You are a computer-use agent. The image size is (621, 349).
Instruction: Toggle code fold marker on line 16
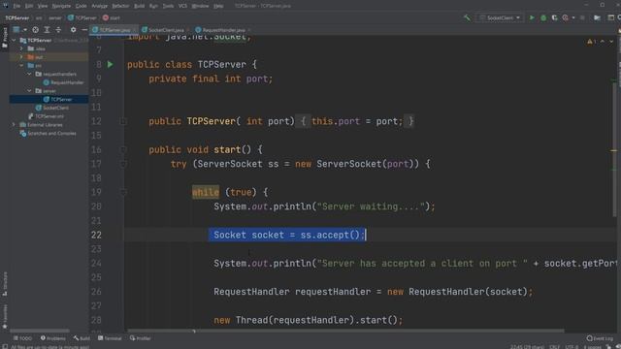[x=123, y=150]
